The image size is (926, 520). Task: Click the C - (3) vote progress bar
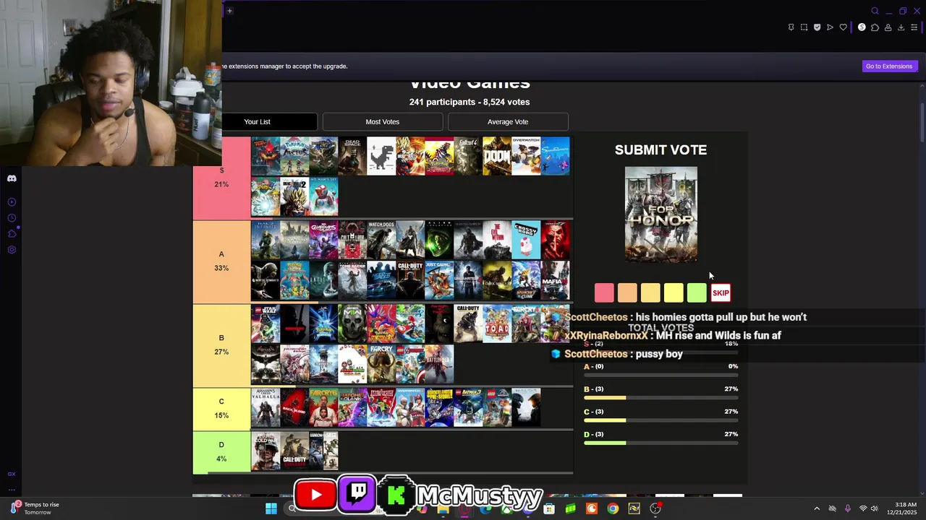coord(660,420)
